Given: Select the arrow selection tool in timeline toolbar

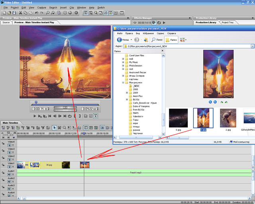Looking at the screenshot, I should [54, 128].
